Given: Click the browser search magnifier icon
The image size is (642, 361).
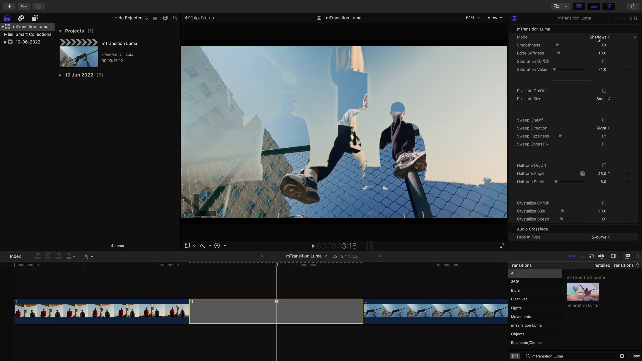Looking at the screenshot, I should (x=175, y=18).
